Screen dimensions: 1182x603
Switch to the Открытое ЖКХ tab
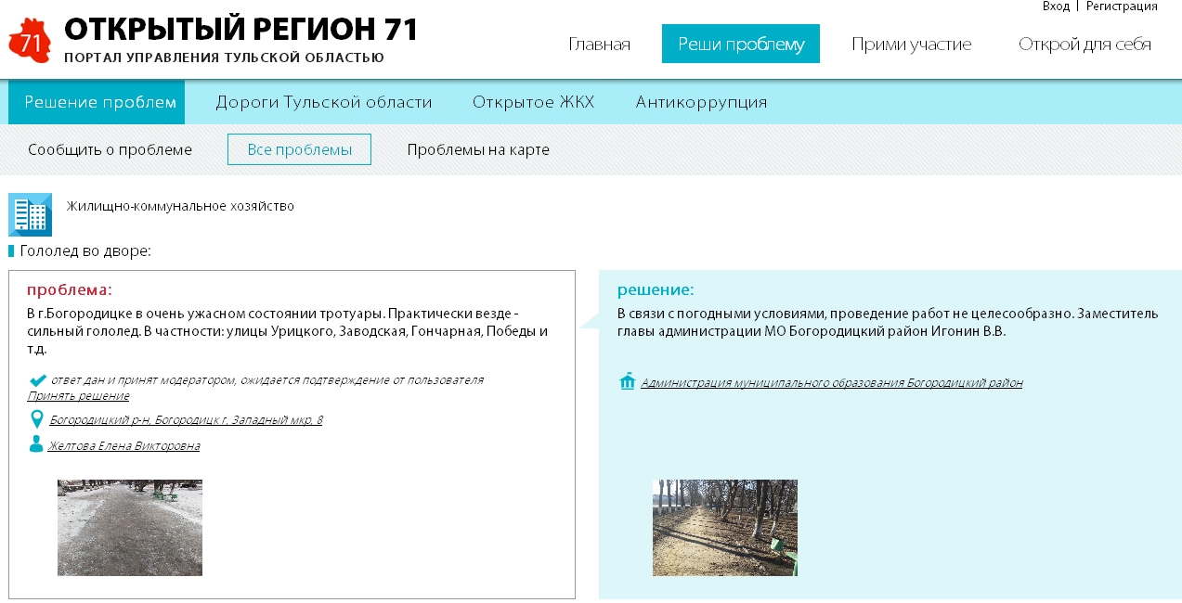pos(533,102)
